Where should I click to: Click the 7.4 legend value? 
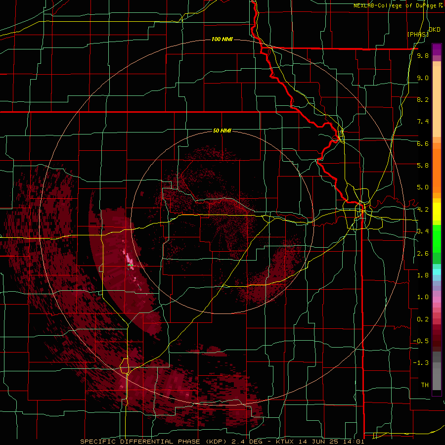click(423, 122)
